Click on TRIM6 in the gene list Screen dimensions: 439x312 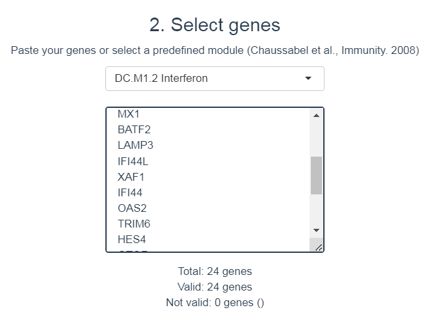coord(134,224)
